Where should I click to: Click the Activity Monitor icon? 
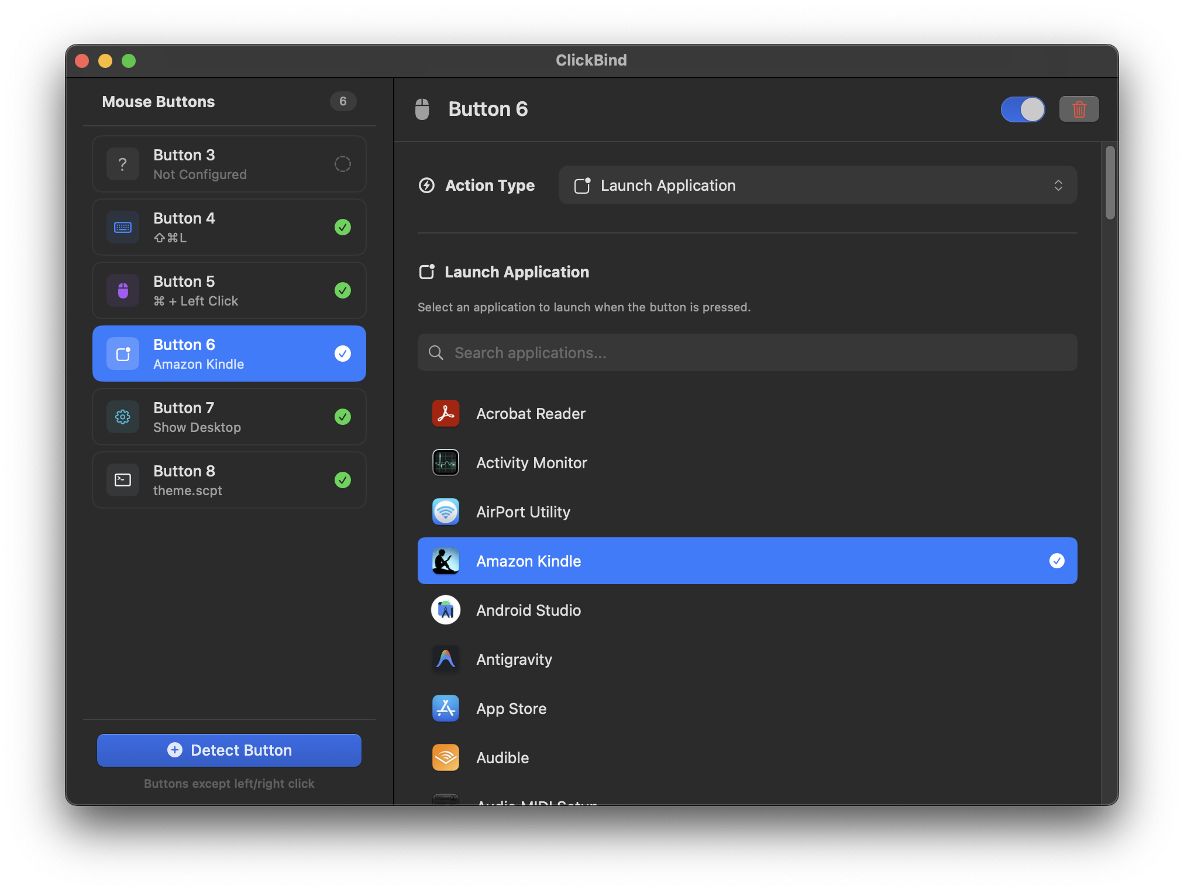445,462
